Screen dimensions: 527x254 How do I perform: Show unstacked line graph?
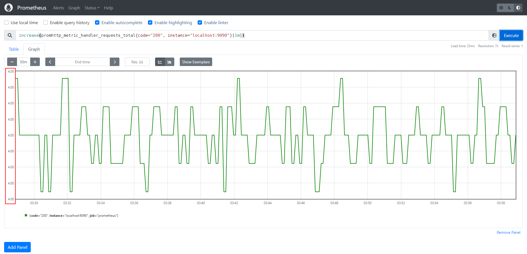(160, 62)
